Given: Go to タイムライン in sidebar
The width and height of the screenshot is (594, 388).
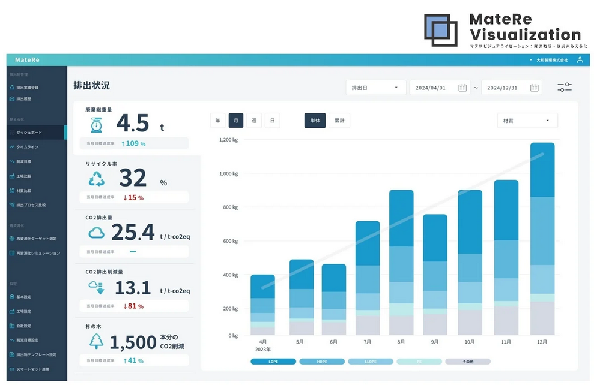Looking at the screenshot, I should 27,146.
